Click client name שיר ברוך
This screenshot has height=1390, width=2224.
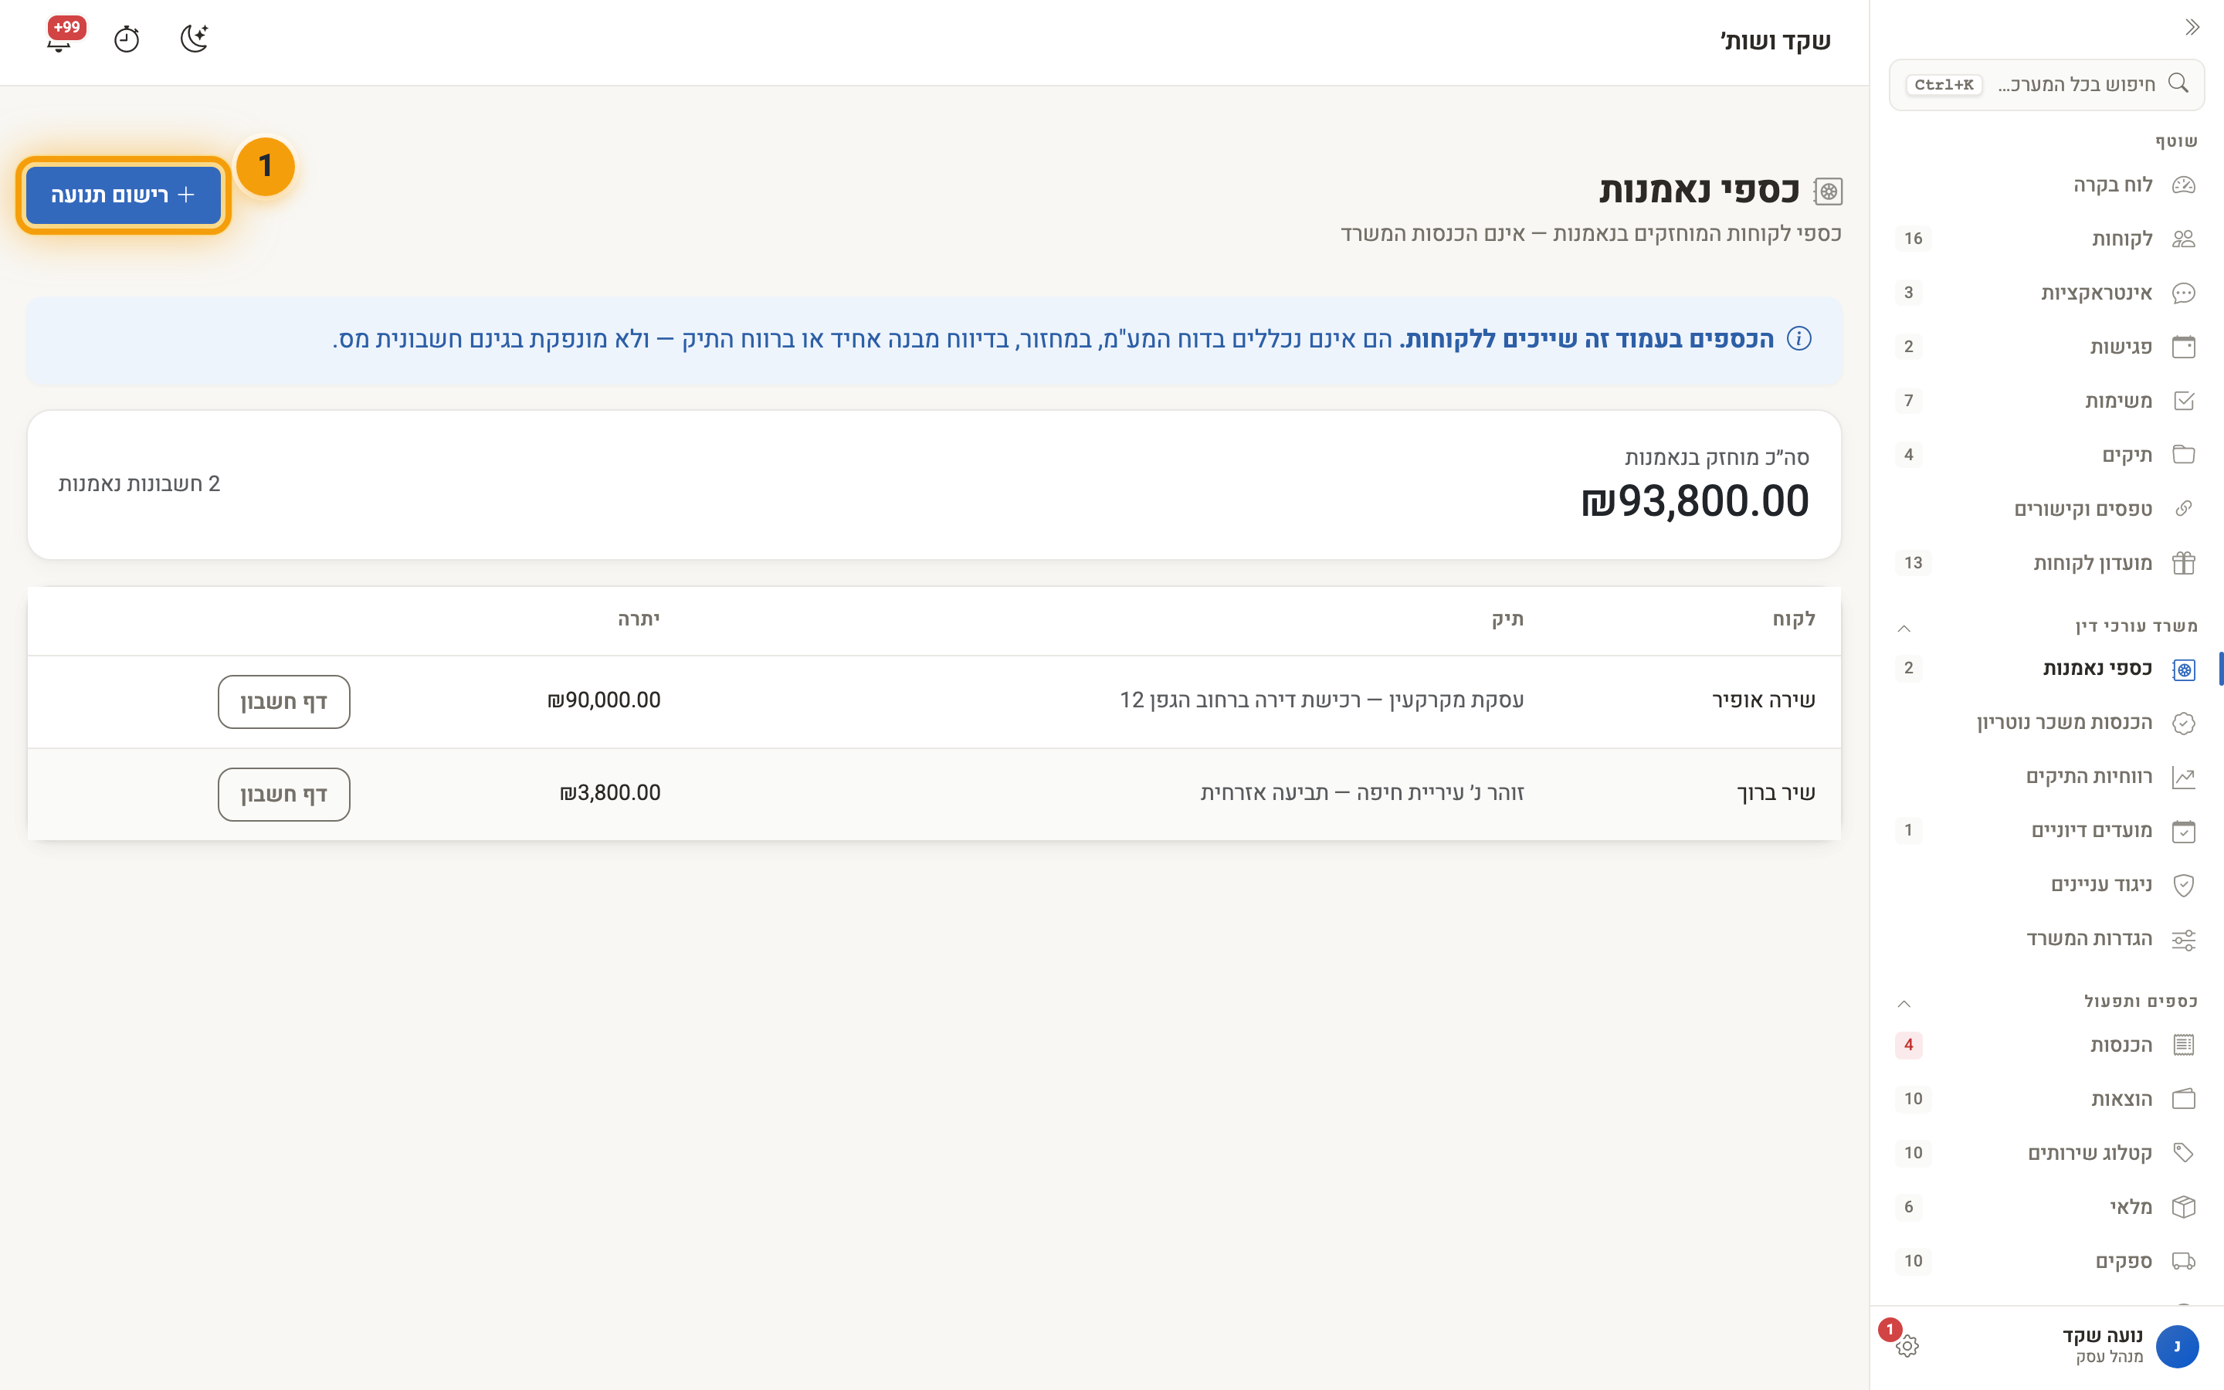pyautogui.click(x=1776, y=793)
